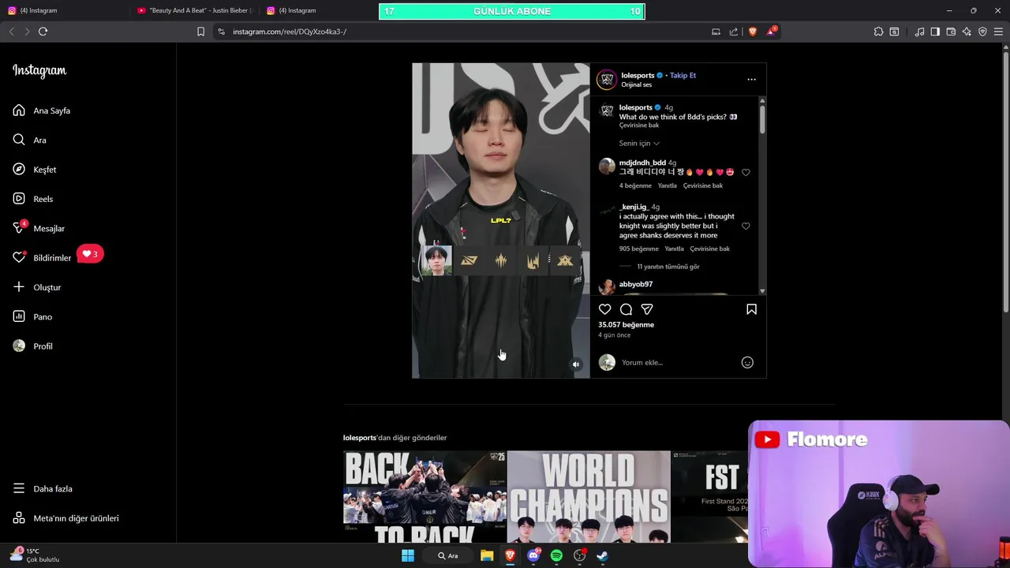
Task: View '905 beğenme' likes on the comment
Action: point(638,248)
